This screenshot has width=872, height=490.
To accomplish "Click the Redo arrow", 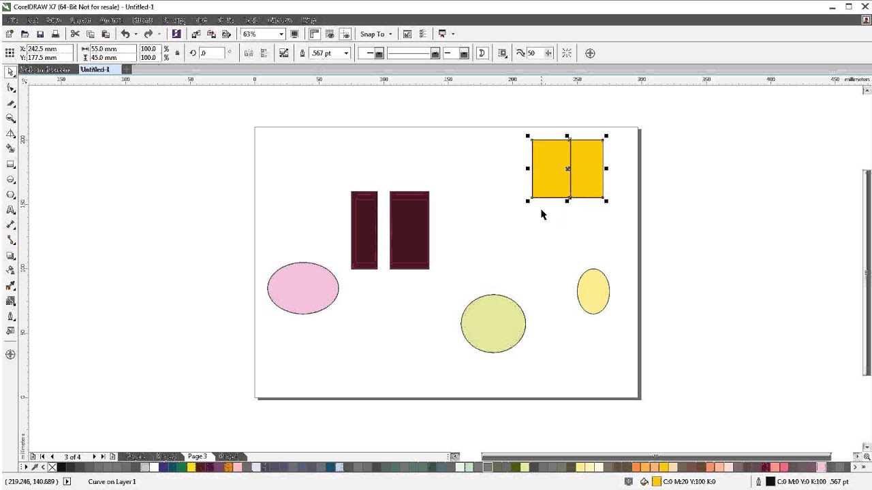I will (x=149, y=34).
